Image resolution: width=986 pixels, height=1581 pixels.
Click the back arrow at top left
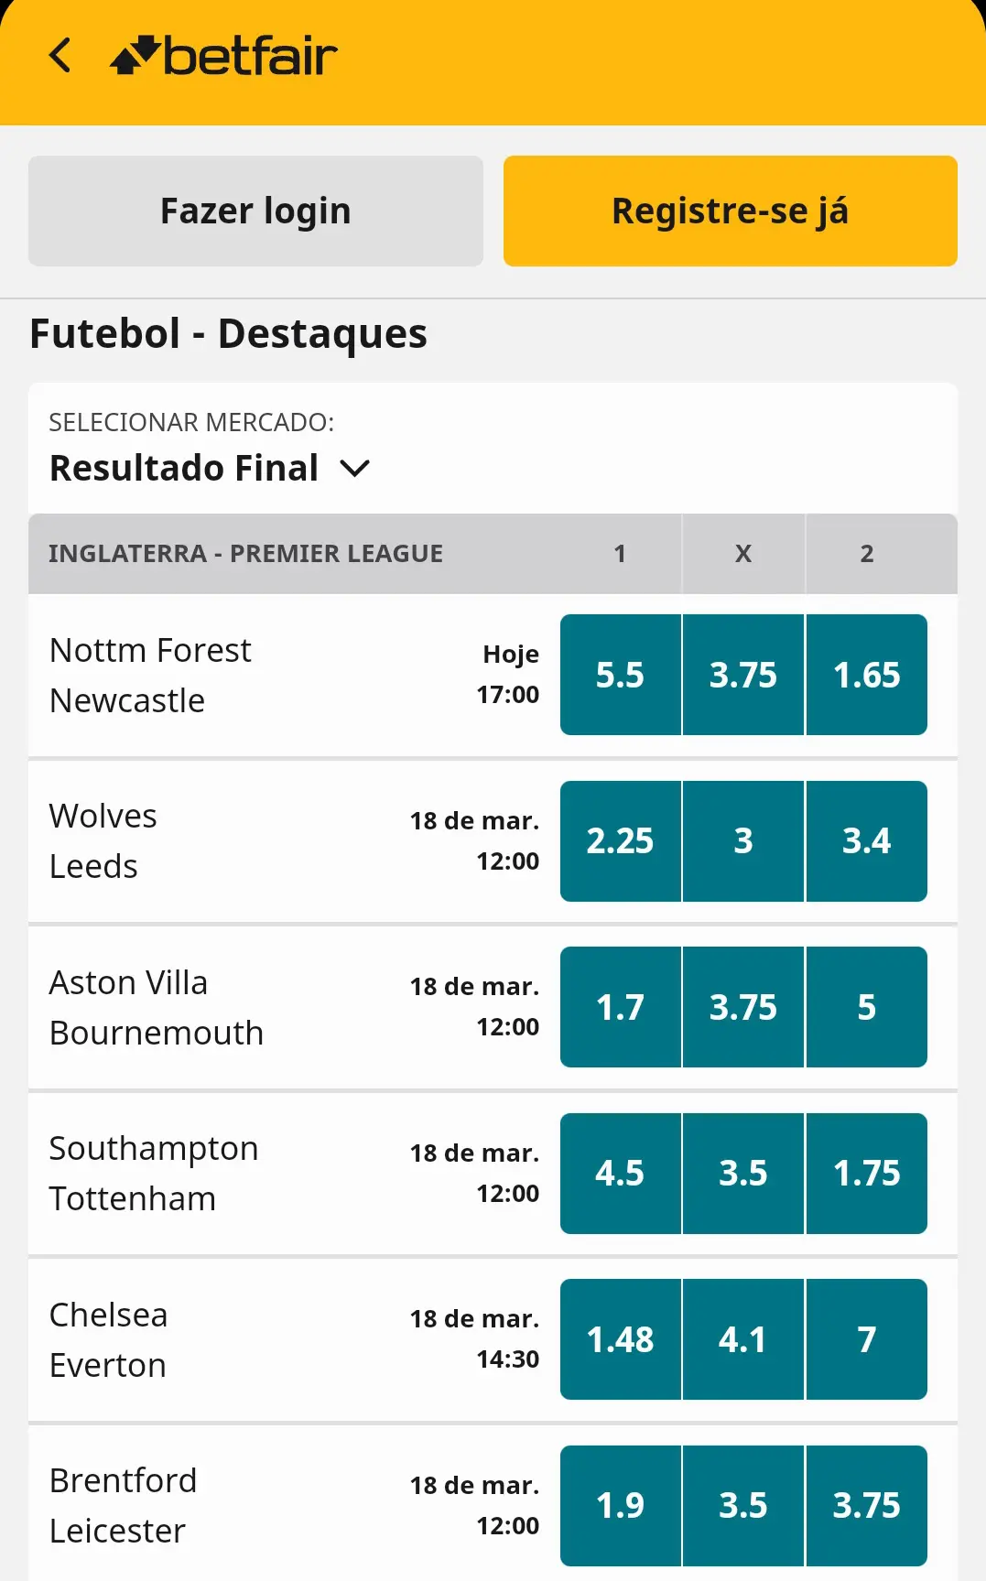tap(60, 55)
